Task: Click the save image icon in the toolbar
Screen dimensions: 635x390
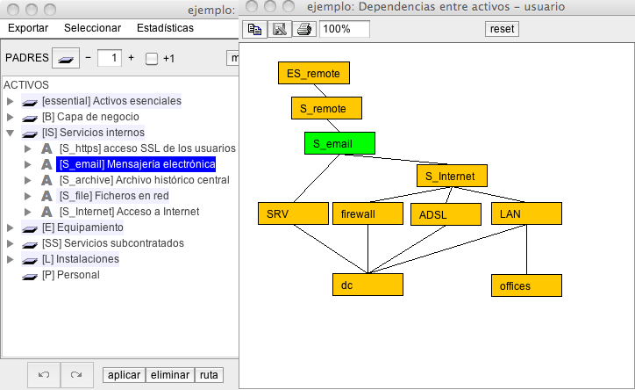Action: point(280,29)
